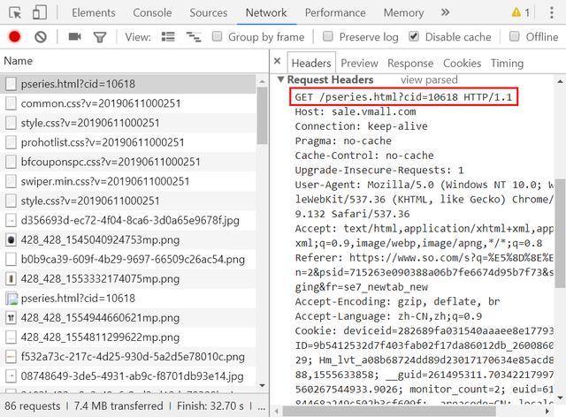The height and width of the screenshot is (417, 566).
Task: Click the requests list scroll up arrow
Action: click(x=263, y=82)
